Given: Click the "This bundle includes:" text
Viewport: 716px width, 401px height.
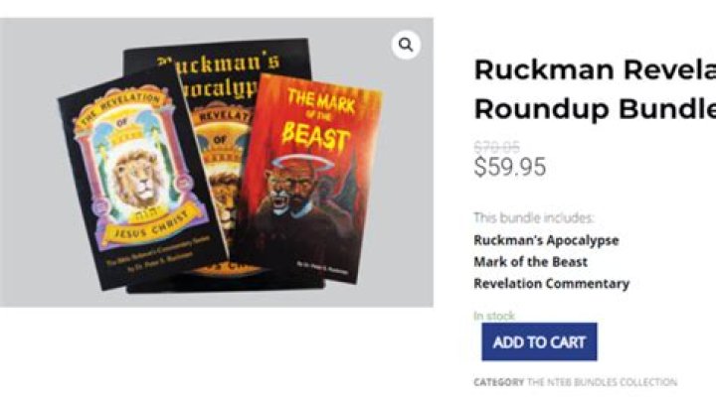Looking at the screenshot, I should tap(533, 217).
